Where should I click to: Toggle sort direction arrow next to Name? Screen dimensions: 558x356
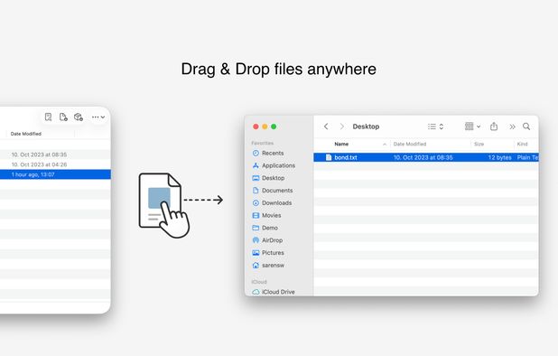tap(385, 145)
